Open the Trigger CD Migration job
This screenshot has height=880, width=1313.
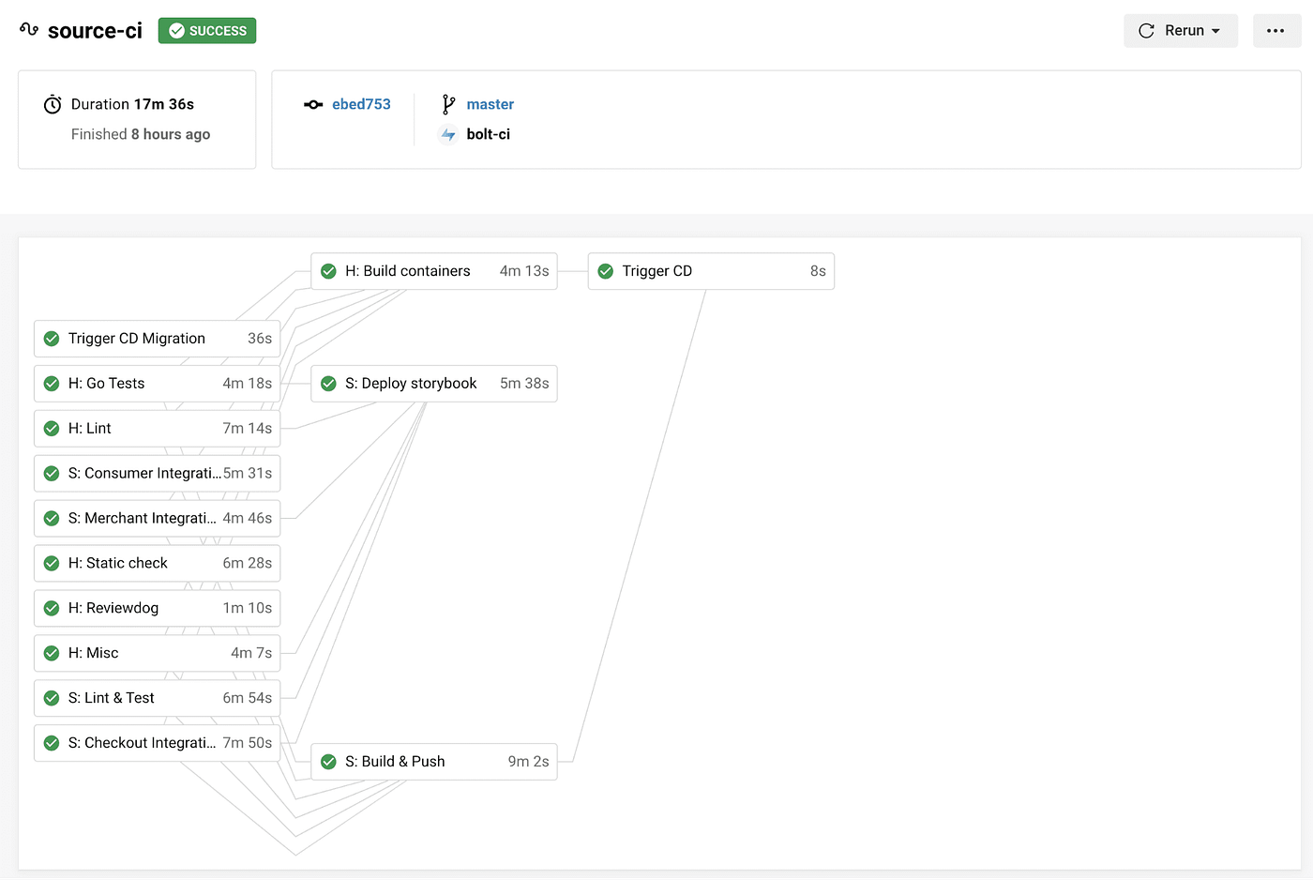tap(157, 339)
